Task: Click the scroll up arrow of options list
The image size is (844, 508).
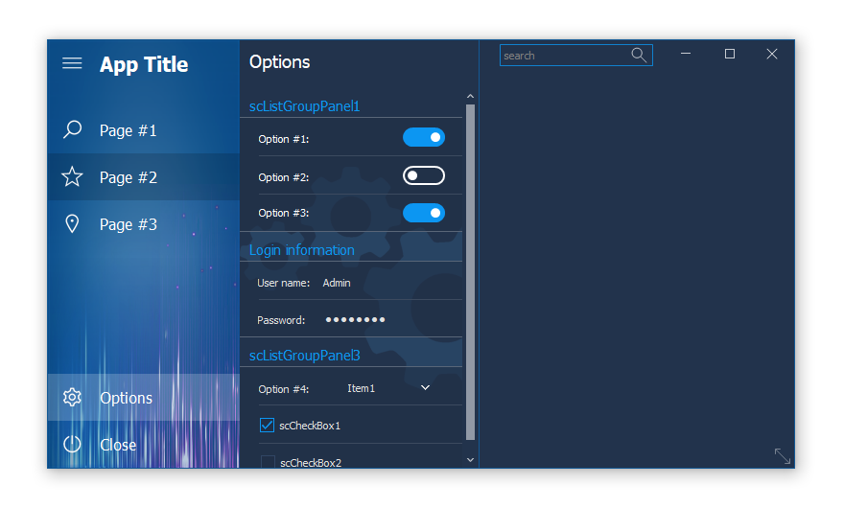Action: coord(471,96)
